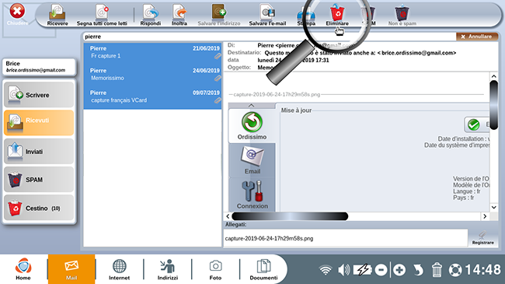
Task: Save the email with Salvare l'e-mail
Action: click(267, 15)
